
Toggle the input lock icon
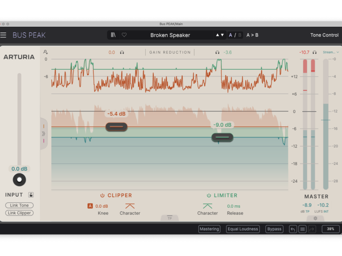coord(31,195)
